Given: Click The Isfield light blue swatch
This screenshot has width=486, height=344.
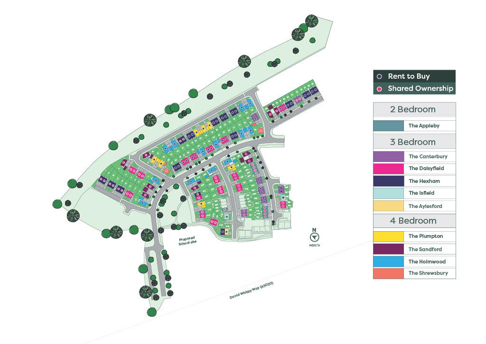Looking at the screenshot, I should (x=388, y=193).
